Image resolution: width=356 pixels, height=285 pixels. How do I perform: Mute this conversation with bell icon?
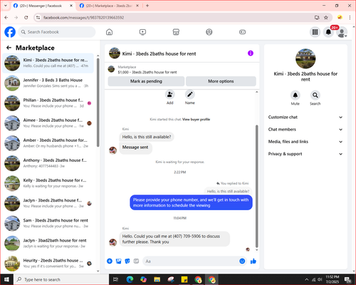pos(295,95)
